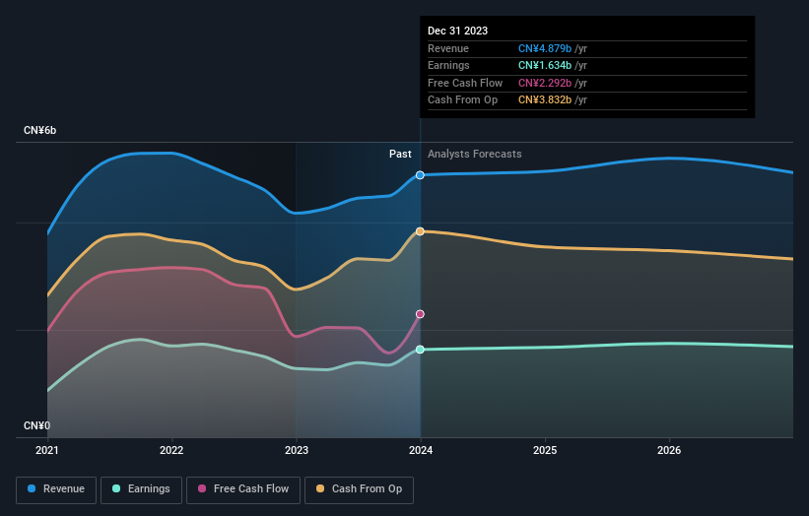Image resolution: width=809 pixels, height=516 pixels.
Task: Click the 2022 x-axis label
Action: coord(171,450)
